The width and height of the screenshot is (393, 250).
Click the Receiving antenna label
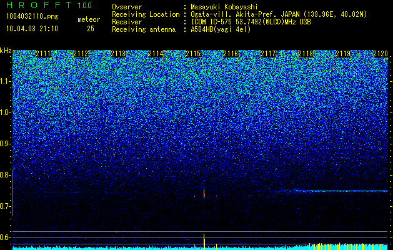(144, 29)
